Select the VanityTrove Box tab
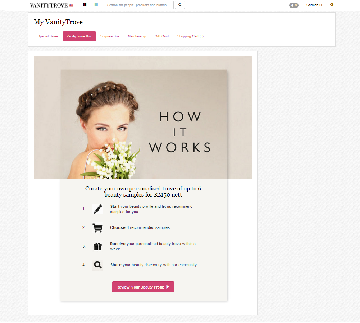The height and width of the screenshot is (323, 360). click(79, 36)
